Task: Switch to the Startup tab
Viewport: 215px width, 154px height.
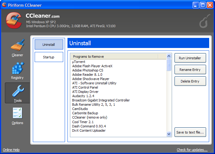Action: click(49, 57)
